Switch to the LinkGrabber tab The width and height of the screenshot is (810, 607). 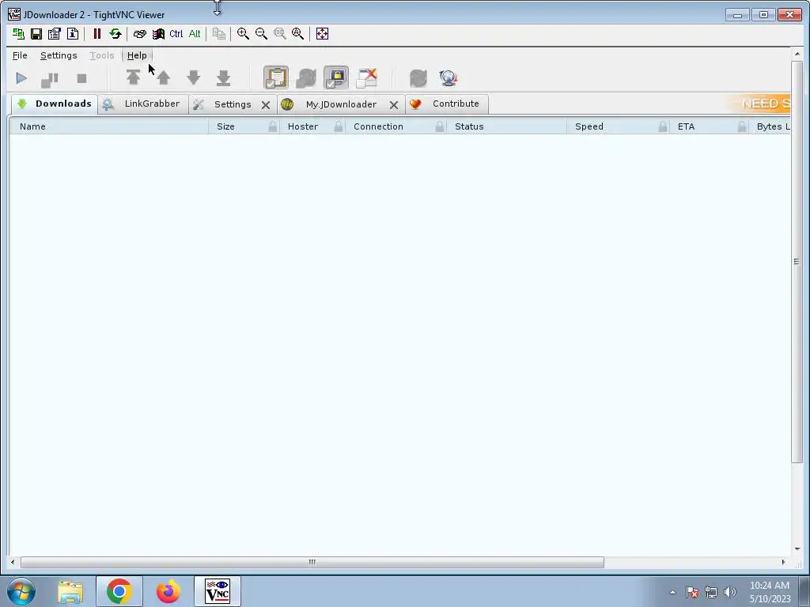click(143, 104)
